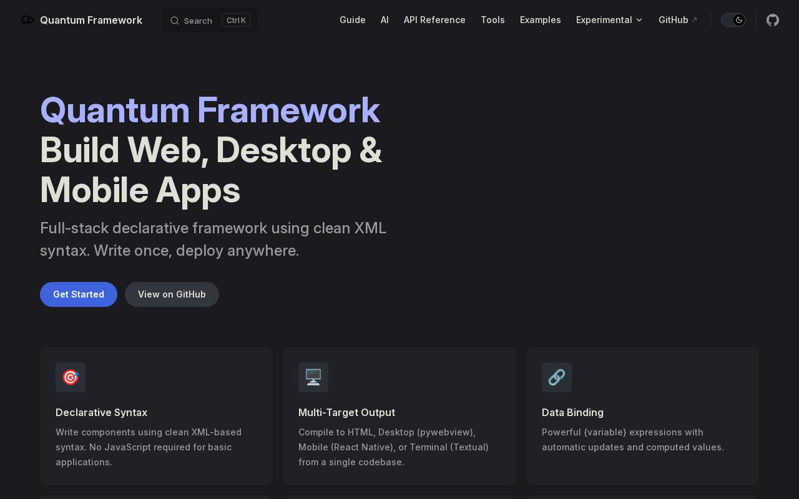Image resolution: width=799 pixels, height=499 pixels.
Task: Click the View on GitHub button
Action: (x=172, y=294)
